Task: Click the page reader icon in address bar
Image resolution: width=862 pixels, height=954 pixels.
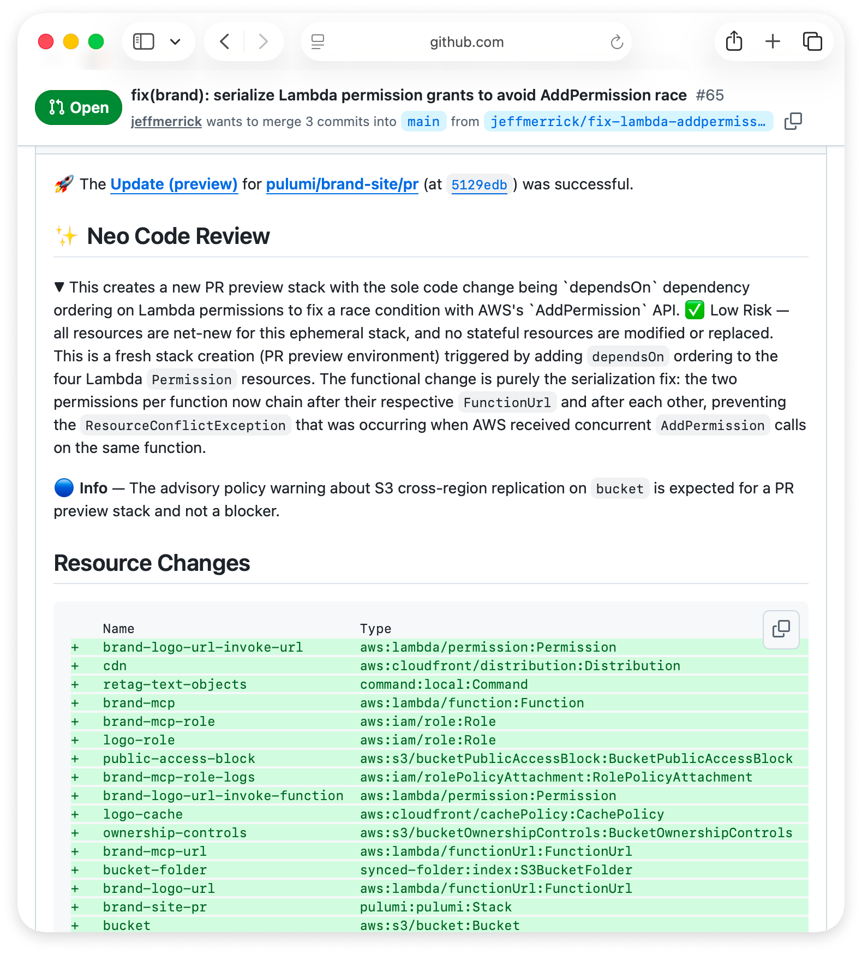Action: pyautogui.click(x=318, y=41)
